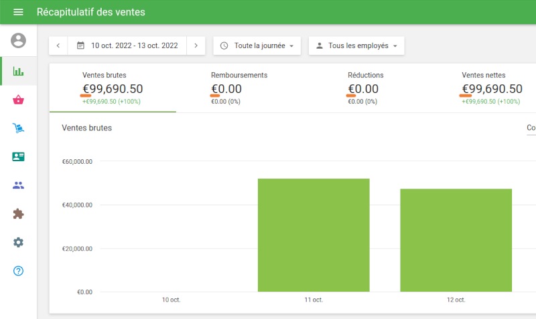
Task: Click the 11 oct. green bar
Action: [314, 235]
